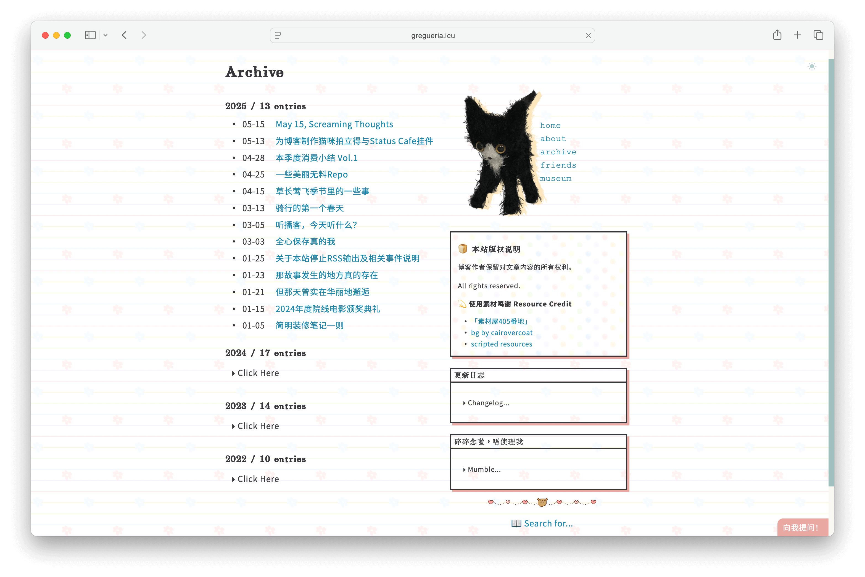Click 'All rights reserved.' text
This screenshot has width=865, height=577.
click(489, 286)
